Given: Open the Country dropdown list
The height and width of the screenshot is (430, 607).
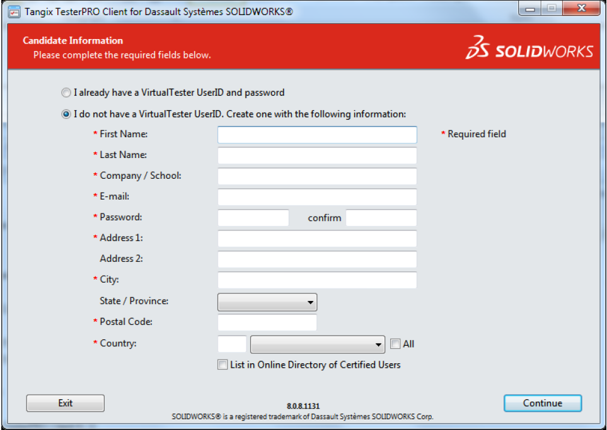Looking at the screenshot, I should [x=318, y=344].
